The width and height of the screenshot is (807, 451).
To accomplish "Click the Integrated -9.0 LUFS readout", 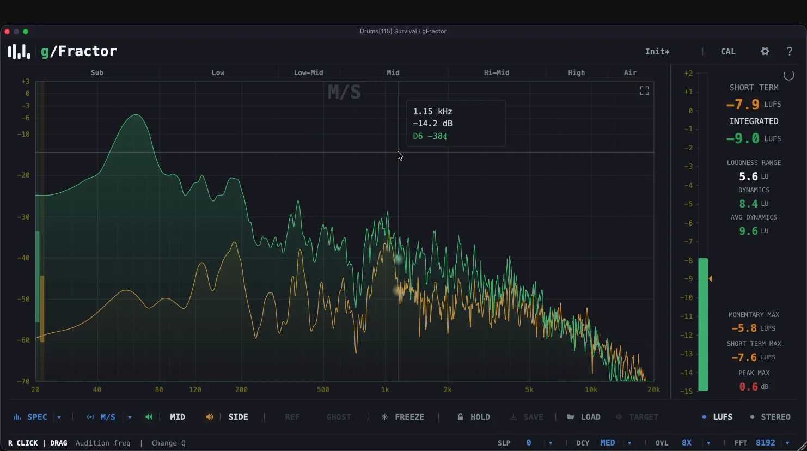I will coord(754,138).
